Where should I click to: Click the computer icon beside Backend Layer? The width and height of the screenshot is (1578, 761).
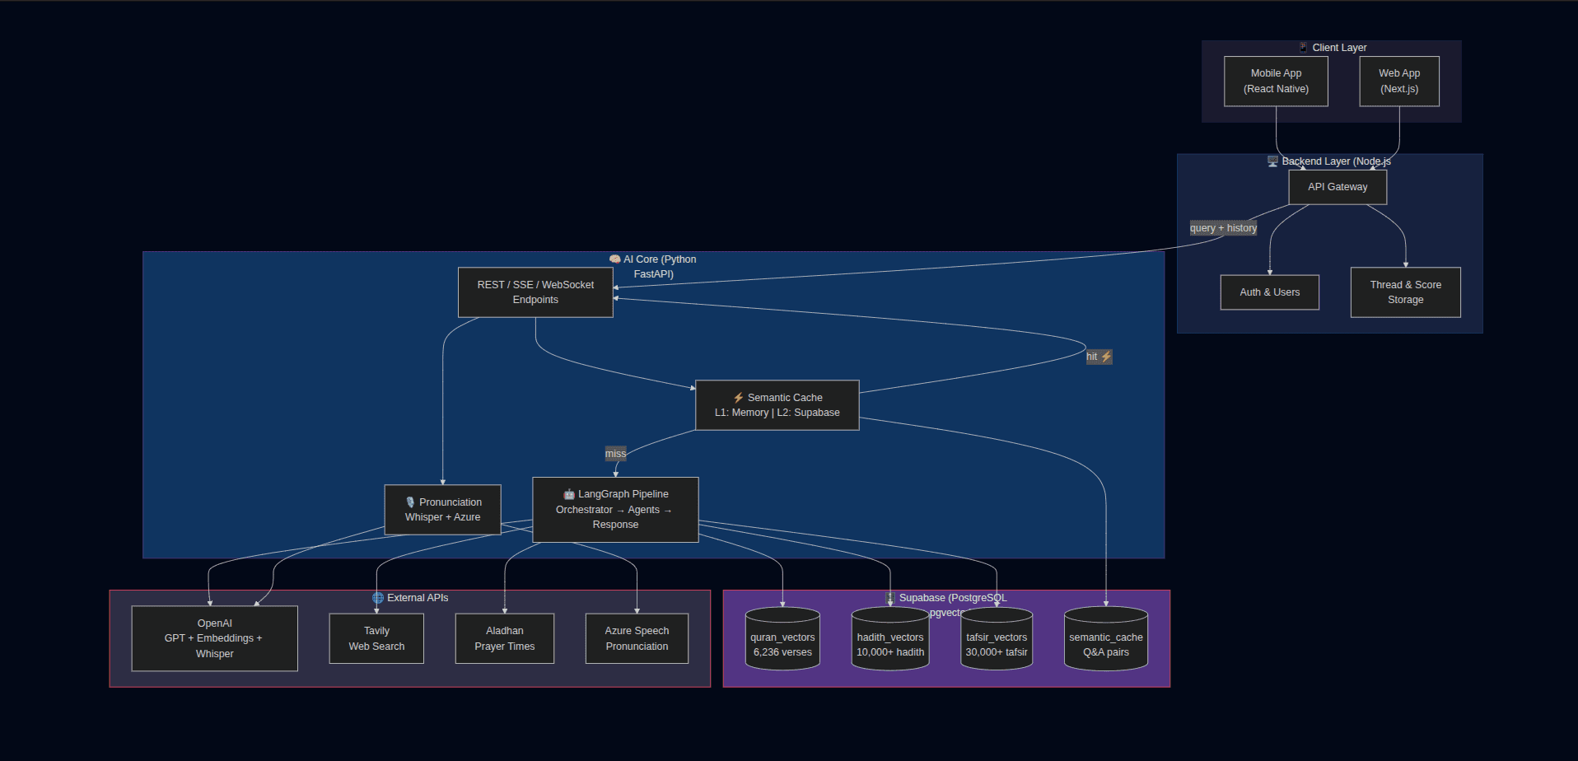tap(1272, 161)
